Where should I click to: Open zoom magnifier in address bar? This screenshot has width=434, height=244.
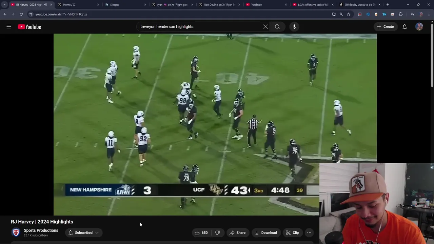pos(341,14)
